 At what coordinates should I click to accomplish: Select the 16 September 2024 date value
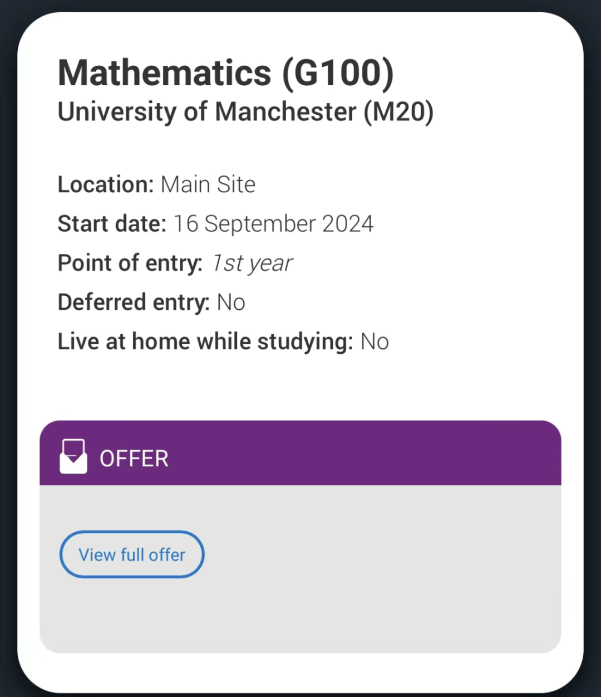273,224
